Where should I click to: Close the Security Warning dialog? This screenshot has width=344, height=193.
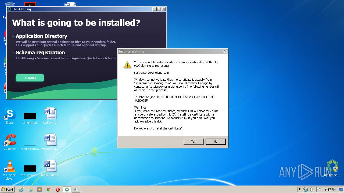pyautogui.click(x=225, y=51)
